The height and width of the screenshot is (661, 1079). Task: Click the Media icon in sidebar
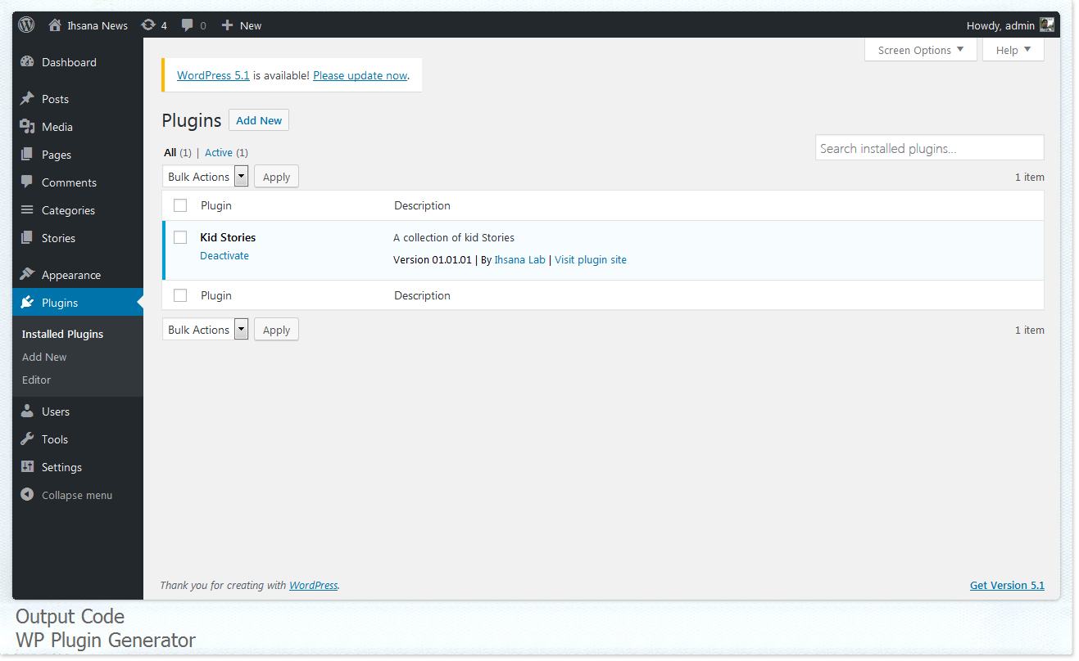pos(27,127)
